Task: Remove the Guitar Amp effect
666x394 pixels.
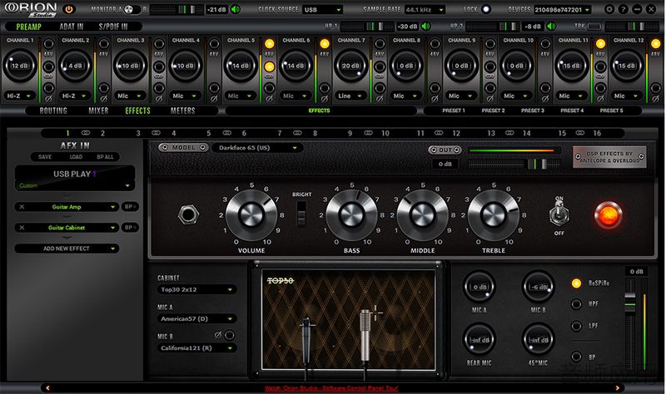Action: [x=22, y=207]
